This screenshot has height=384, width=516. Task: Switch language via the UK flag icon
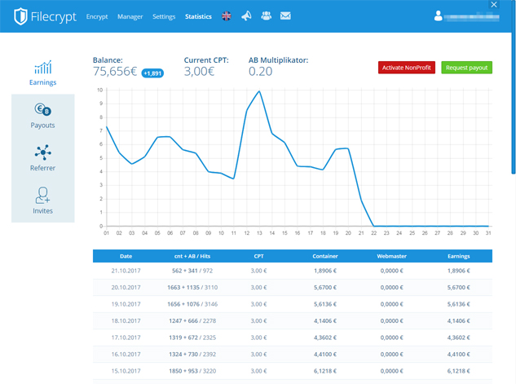[x=227, y=15]
